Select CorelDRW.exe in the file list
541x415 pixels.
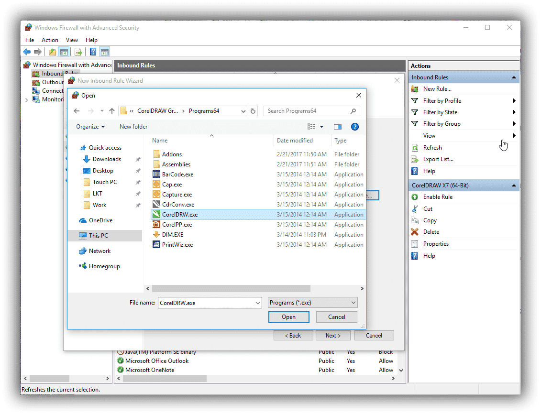258,215
